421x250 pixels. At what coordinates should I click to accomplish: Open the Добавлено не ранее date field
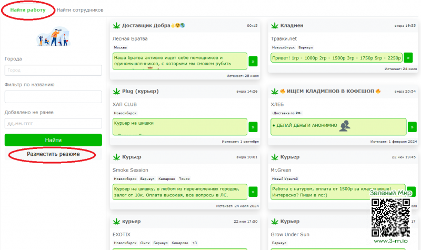pyautogui.click(x=53, y=124)
